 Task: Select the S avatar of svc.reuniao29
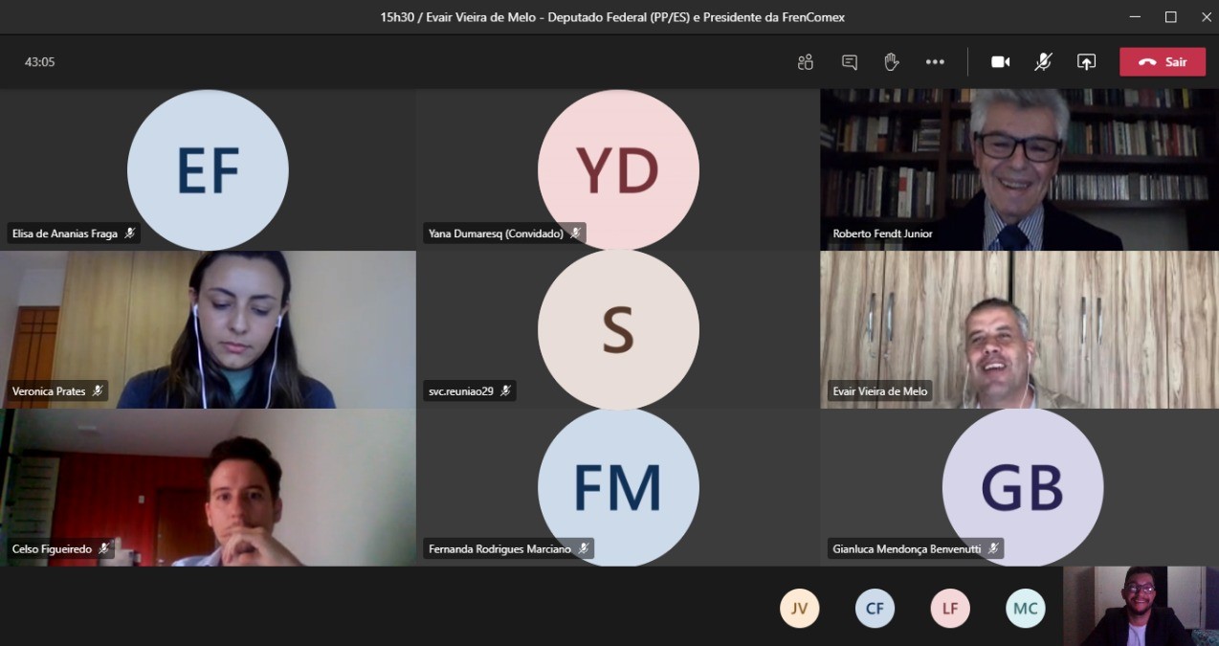(x=618, y=329)
